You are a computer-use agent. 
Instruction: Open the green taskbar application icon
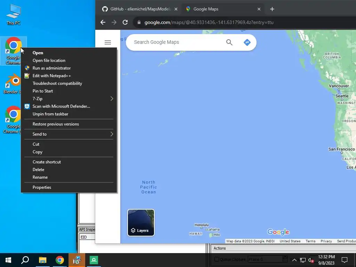click(94, 260)
